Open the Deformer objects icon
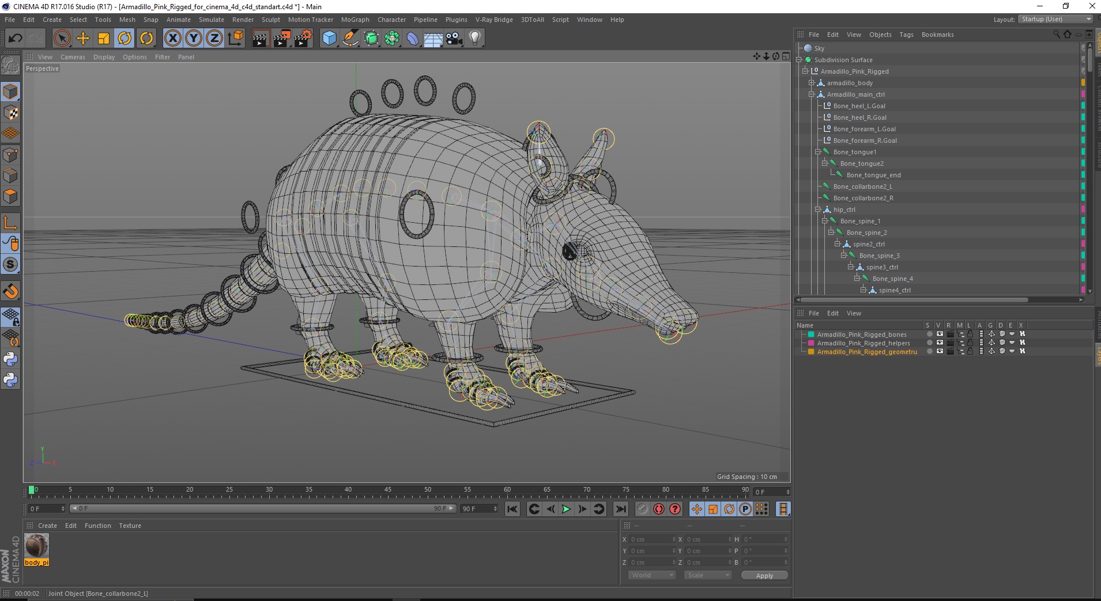 click(413, 39)
